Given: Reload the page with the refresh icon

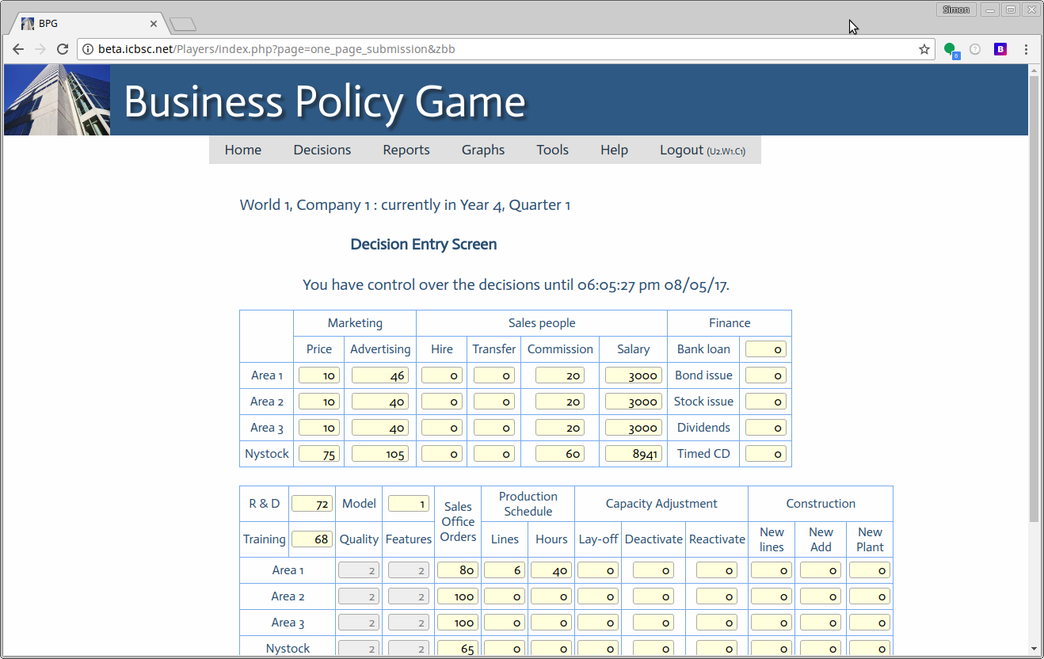Looking at the screenshot, I should 63,49.
